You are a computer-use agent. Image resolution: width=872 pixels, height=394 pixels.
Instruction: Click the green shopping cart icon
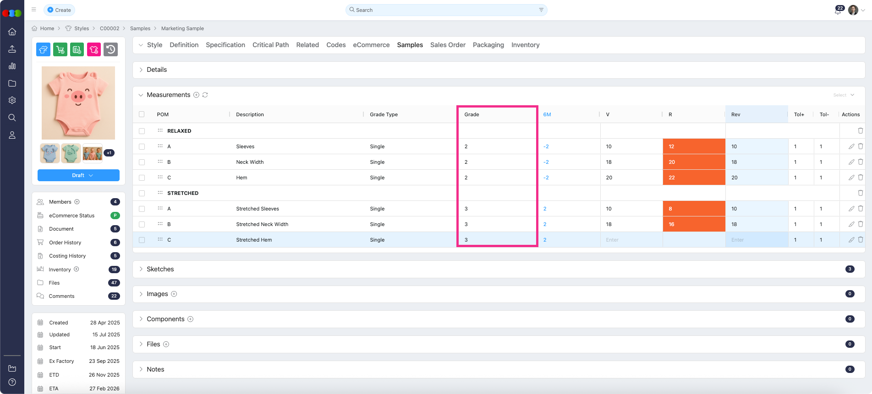60,49
